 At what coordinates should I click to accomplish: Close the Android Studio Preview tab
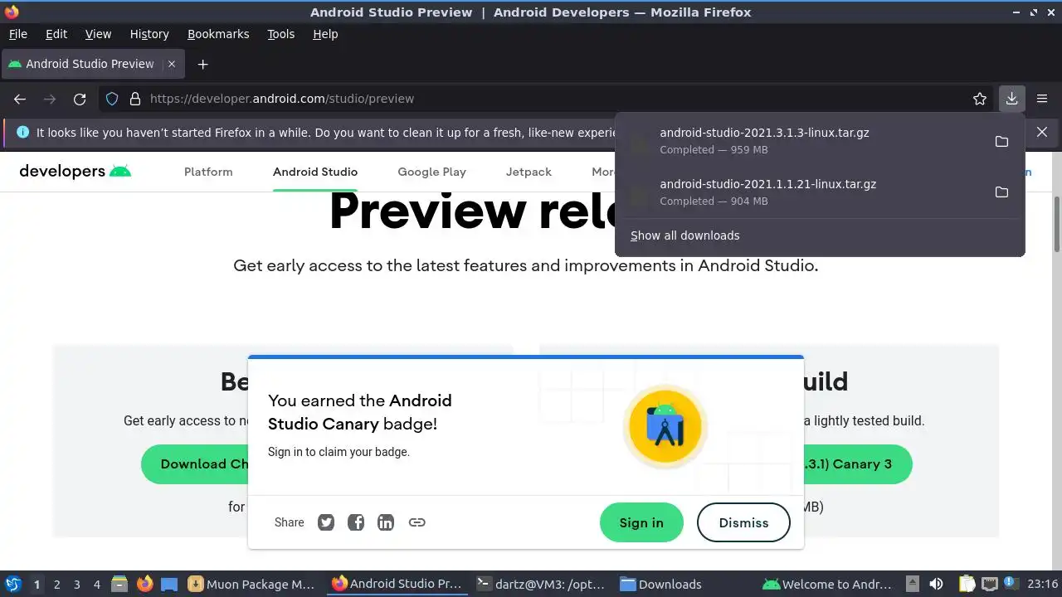(172, 64)
